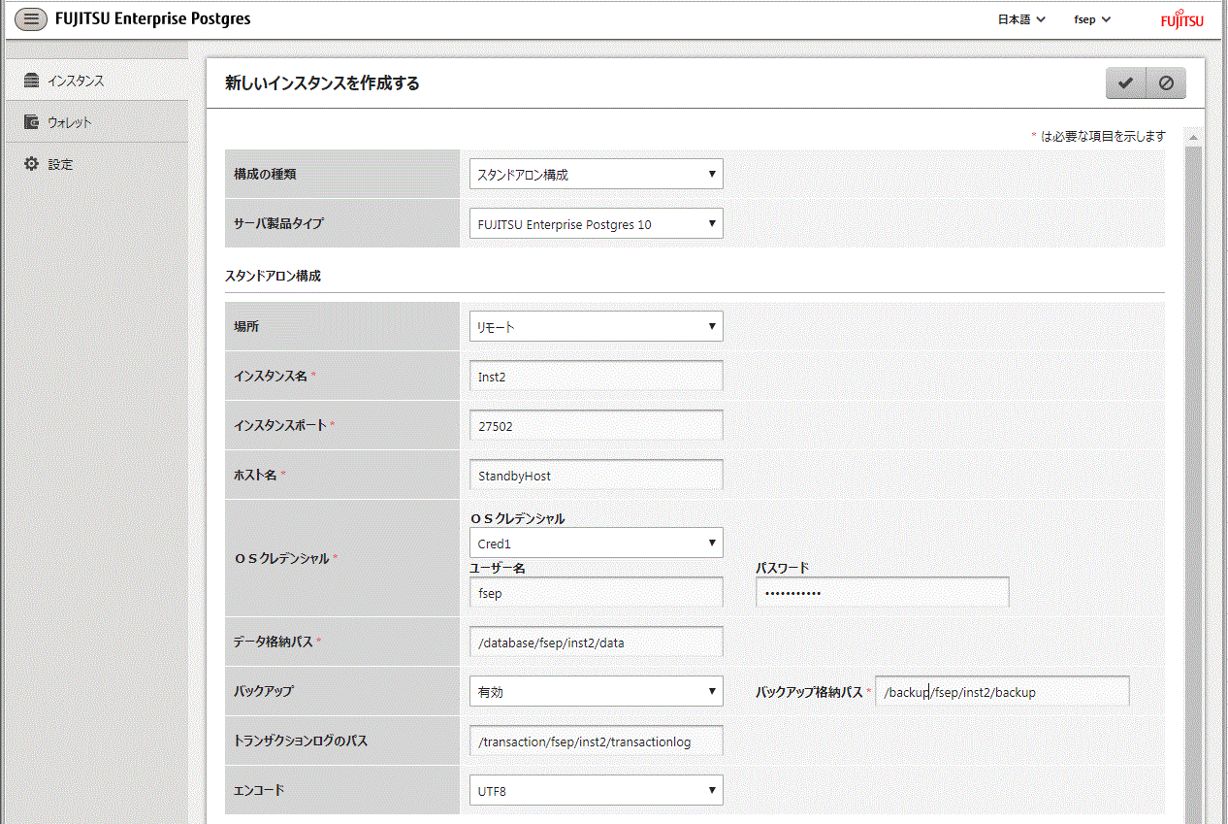Click the 場所 label

pyautogui.click(x=246, y=327)
